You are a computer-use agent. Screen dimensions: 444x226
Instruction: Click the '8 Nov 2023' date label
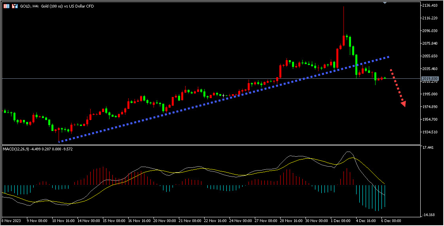coord(11,220)
